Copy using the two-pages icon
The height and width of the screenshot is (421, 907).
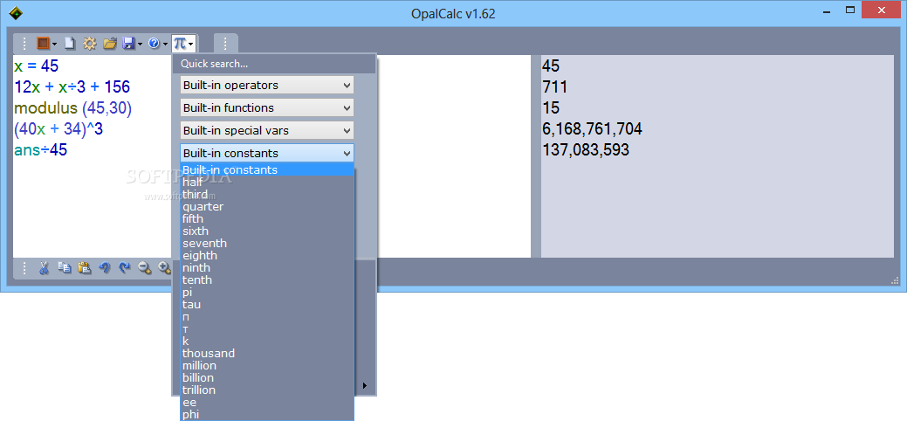[x=65, y=267]
